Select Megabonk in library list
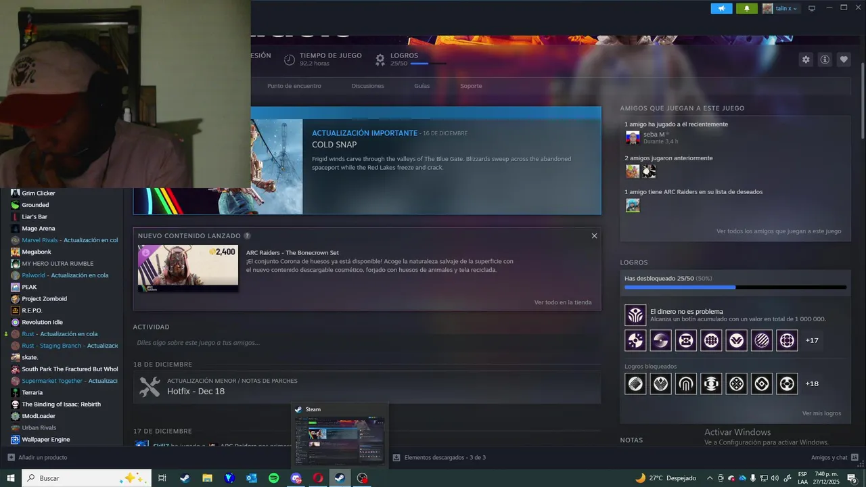866x487 pixels. click(x=37, y=252)
